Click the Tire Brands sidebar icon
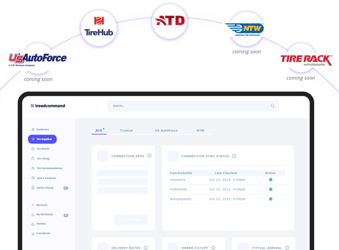Image resolution: width=339 pixels, height=250 pixels. click(32, 149)
